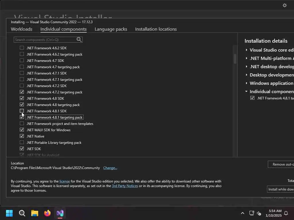294x220 pixels.
Task: Check .NET Framework 4.7.1 targeting pack
Action: coord(22,79)
